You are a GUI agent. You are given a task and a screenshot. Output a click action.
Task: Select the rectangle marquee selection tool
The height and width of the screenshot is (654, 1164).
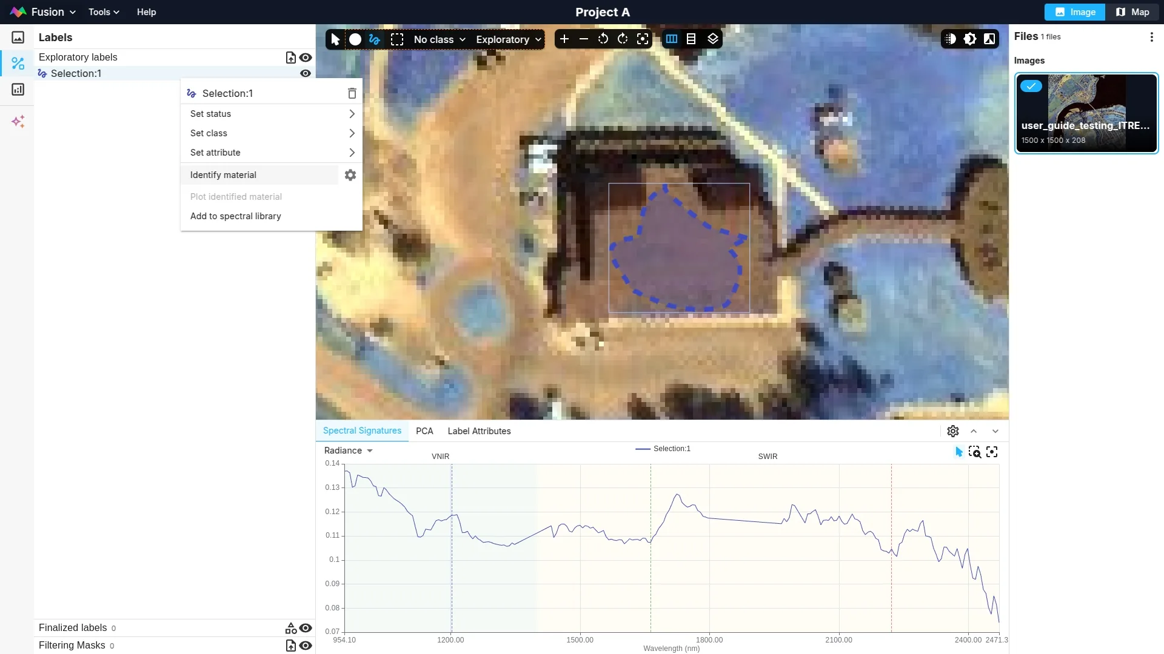coord(397,39)
